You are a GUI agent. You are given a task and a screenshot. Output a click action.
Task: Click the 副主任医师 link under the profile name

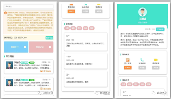click(x=142, y=22)
